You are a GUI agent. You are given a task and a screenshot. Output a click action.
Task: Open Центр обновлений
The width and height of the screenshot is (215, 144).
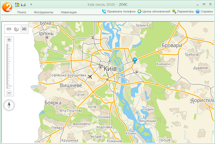point(154,11)
